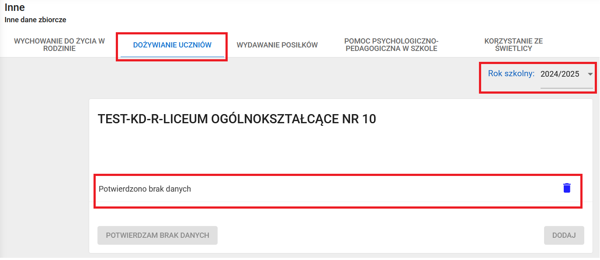
Task: Open the WYCHOWANIE DO ŻYCIA W RODZINIE tab
Action: 59,44
